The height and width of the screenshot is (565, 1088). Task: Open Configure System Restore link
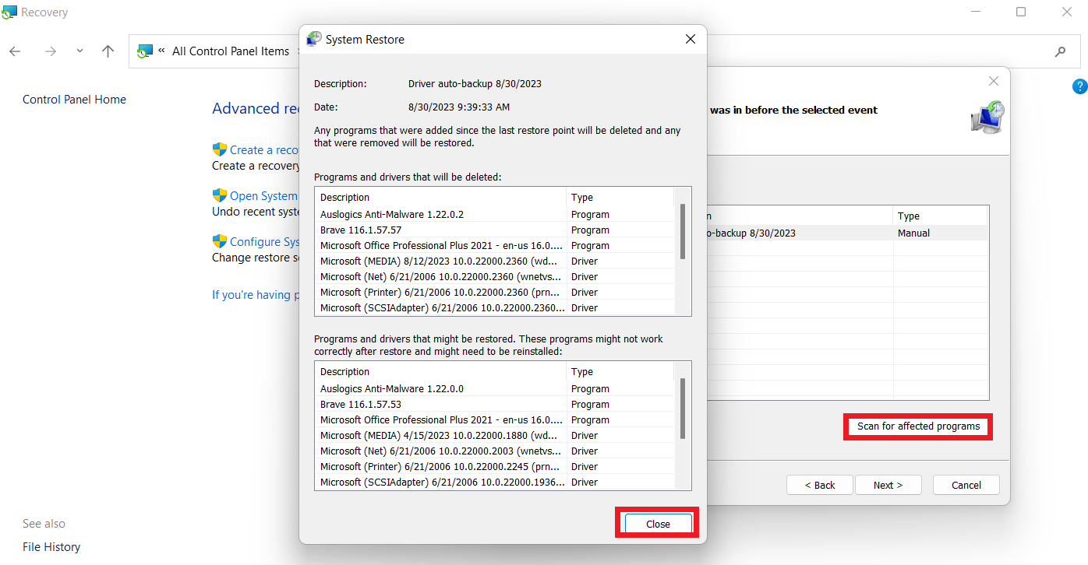coord(265,242)
